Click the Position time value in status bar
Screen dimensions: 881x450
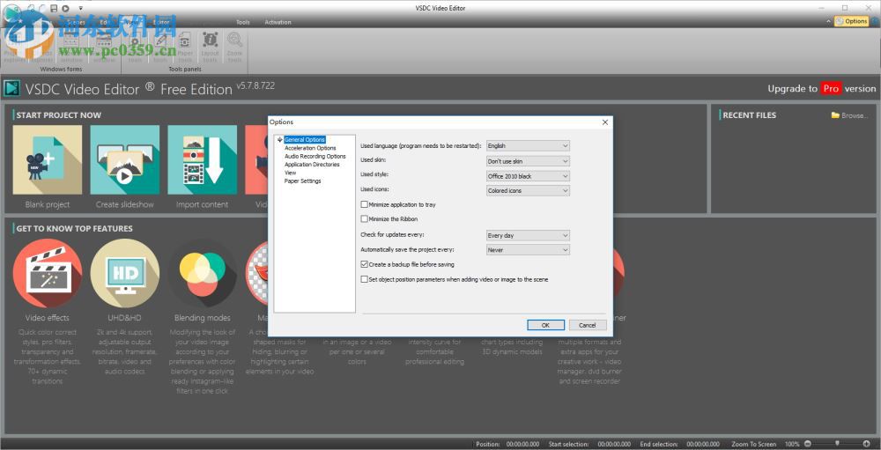(x=522, y=444)
